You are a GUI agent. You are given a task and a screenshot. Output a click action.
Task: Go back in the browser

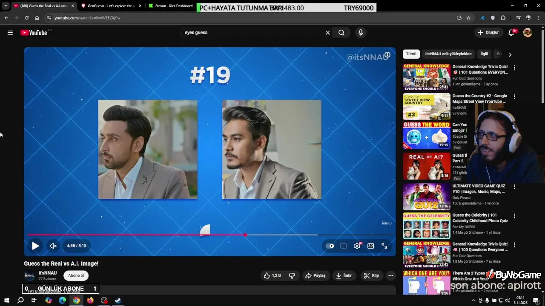point(6,18)
